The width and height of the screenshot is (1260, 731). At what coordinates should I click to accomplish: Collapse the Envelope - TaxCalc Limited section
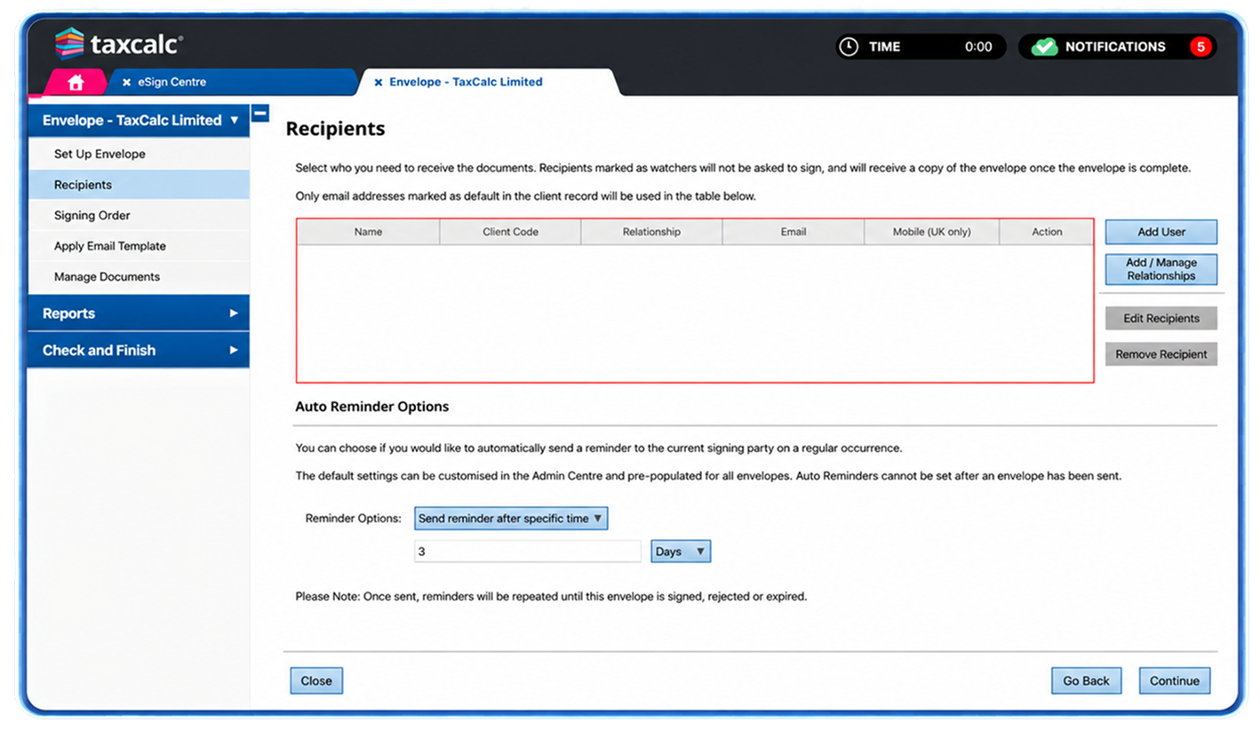pyautogui.click(x=139, y=120)
